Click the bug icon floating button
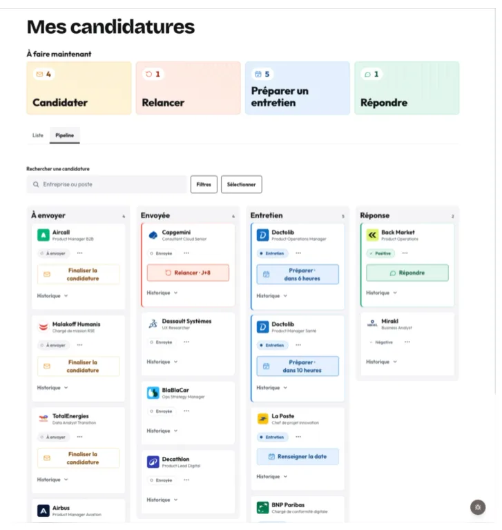502x530 pixels. coord(478,507)
